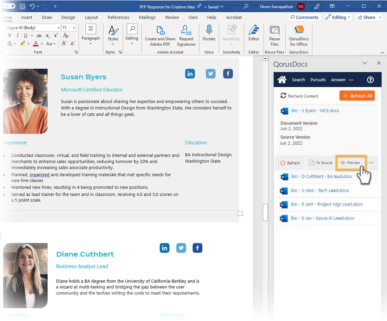
Task: Open the Paragraph group button
Action: [x=90, y=34]
